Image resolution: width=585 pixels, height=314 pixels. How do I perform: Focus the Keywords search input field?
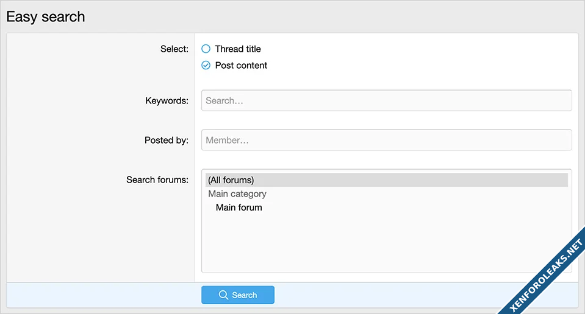(386, 100)
